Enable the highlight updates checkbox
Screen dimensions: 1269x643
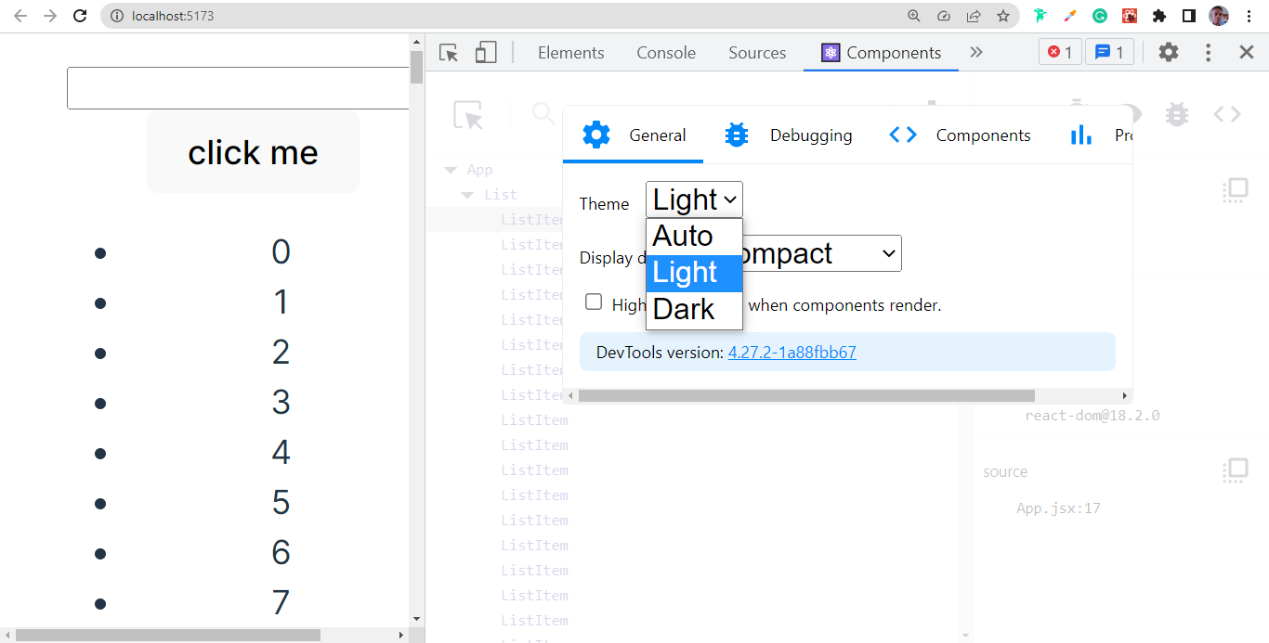coord(594,302)
